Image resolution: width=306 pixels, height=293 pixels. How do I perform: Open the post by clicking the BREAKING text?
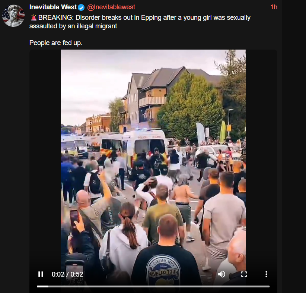coord(55,18)
